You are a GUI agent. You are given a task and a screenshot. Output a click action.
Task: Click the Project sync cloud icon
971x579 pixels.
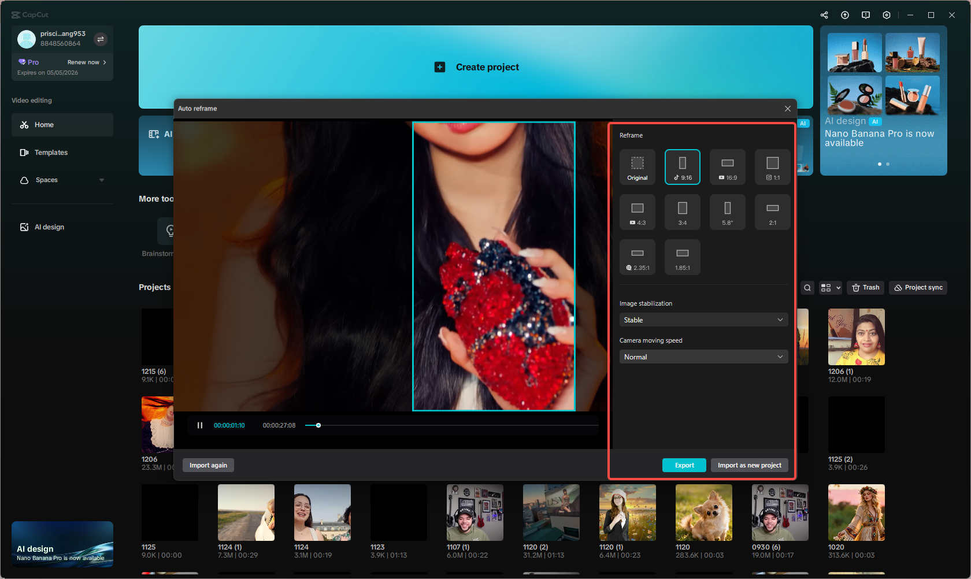pos(898,288)
